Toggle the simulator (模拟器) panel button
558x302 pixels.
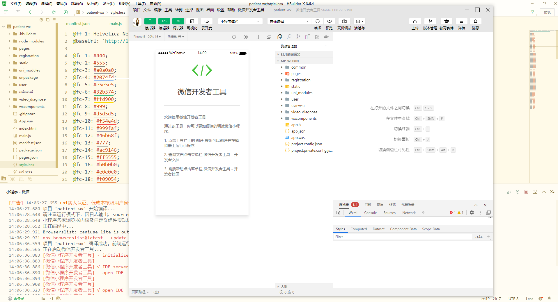150,21
